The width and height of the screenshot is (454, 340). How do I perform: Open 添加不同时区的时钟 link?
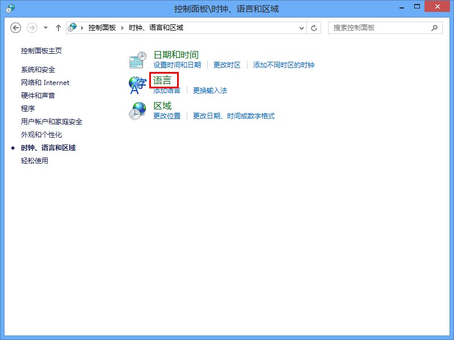(284, 65)
